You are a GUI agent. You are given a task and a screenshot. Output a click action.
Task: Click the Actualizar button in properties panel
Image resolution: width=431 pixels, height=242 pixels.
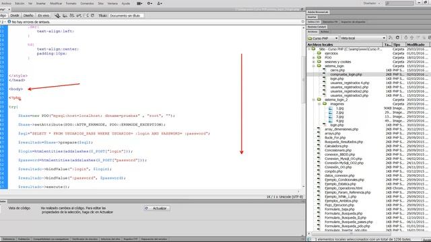point(157,208)
